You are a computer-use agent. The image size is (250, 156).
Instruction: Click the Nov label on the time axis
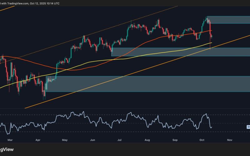click(x=229, y=140)
